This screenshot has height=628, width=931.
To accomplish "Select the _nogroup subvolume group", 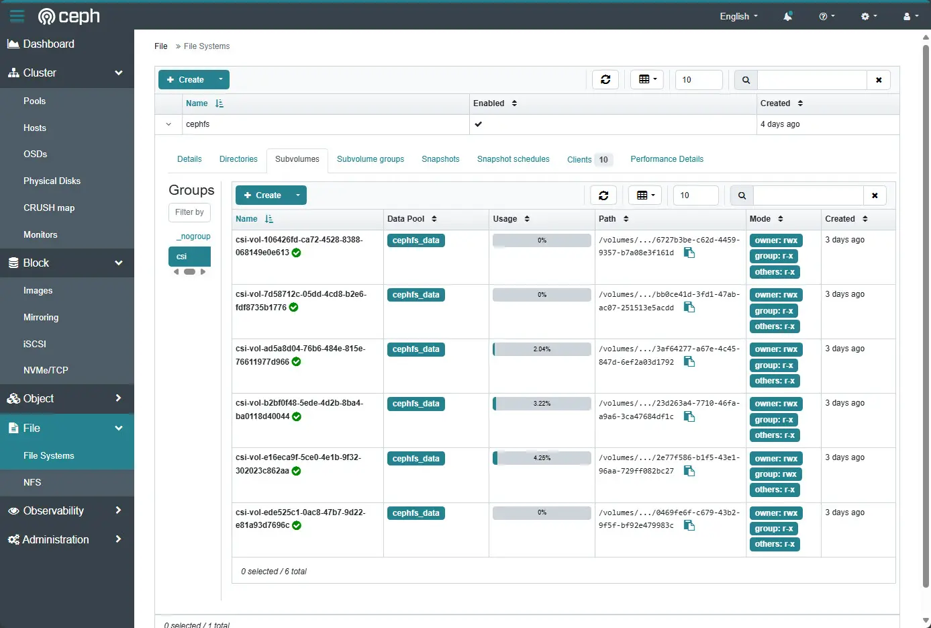I will pos(193,236).
